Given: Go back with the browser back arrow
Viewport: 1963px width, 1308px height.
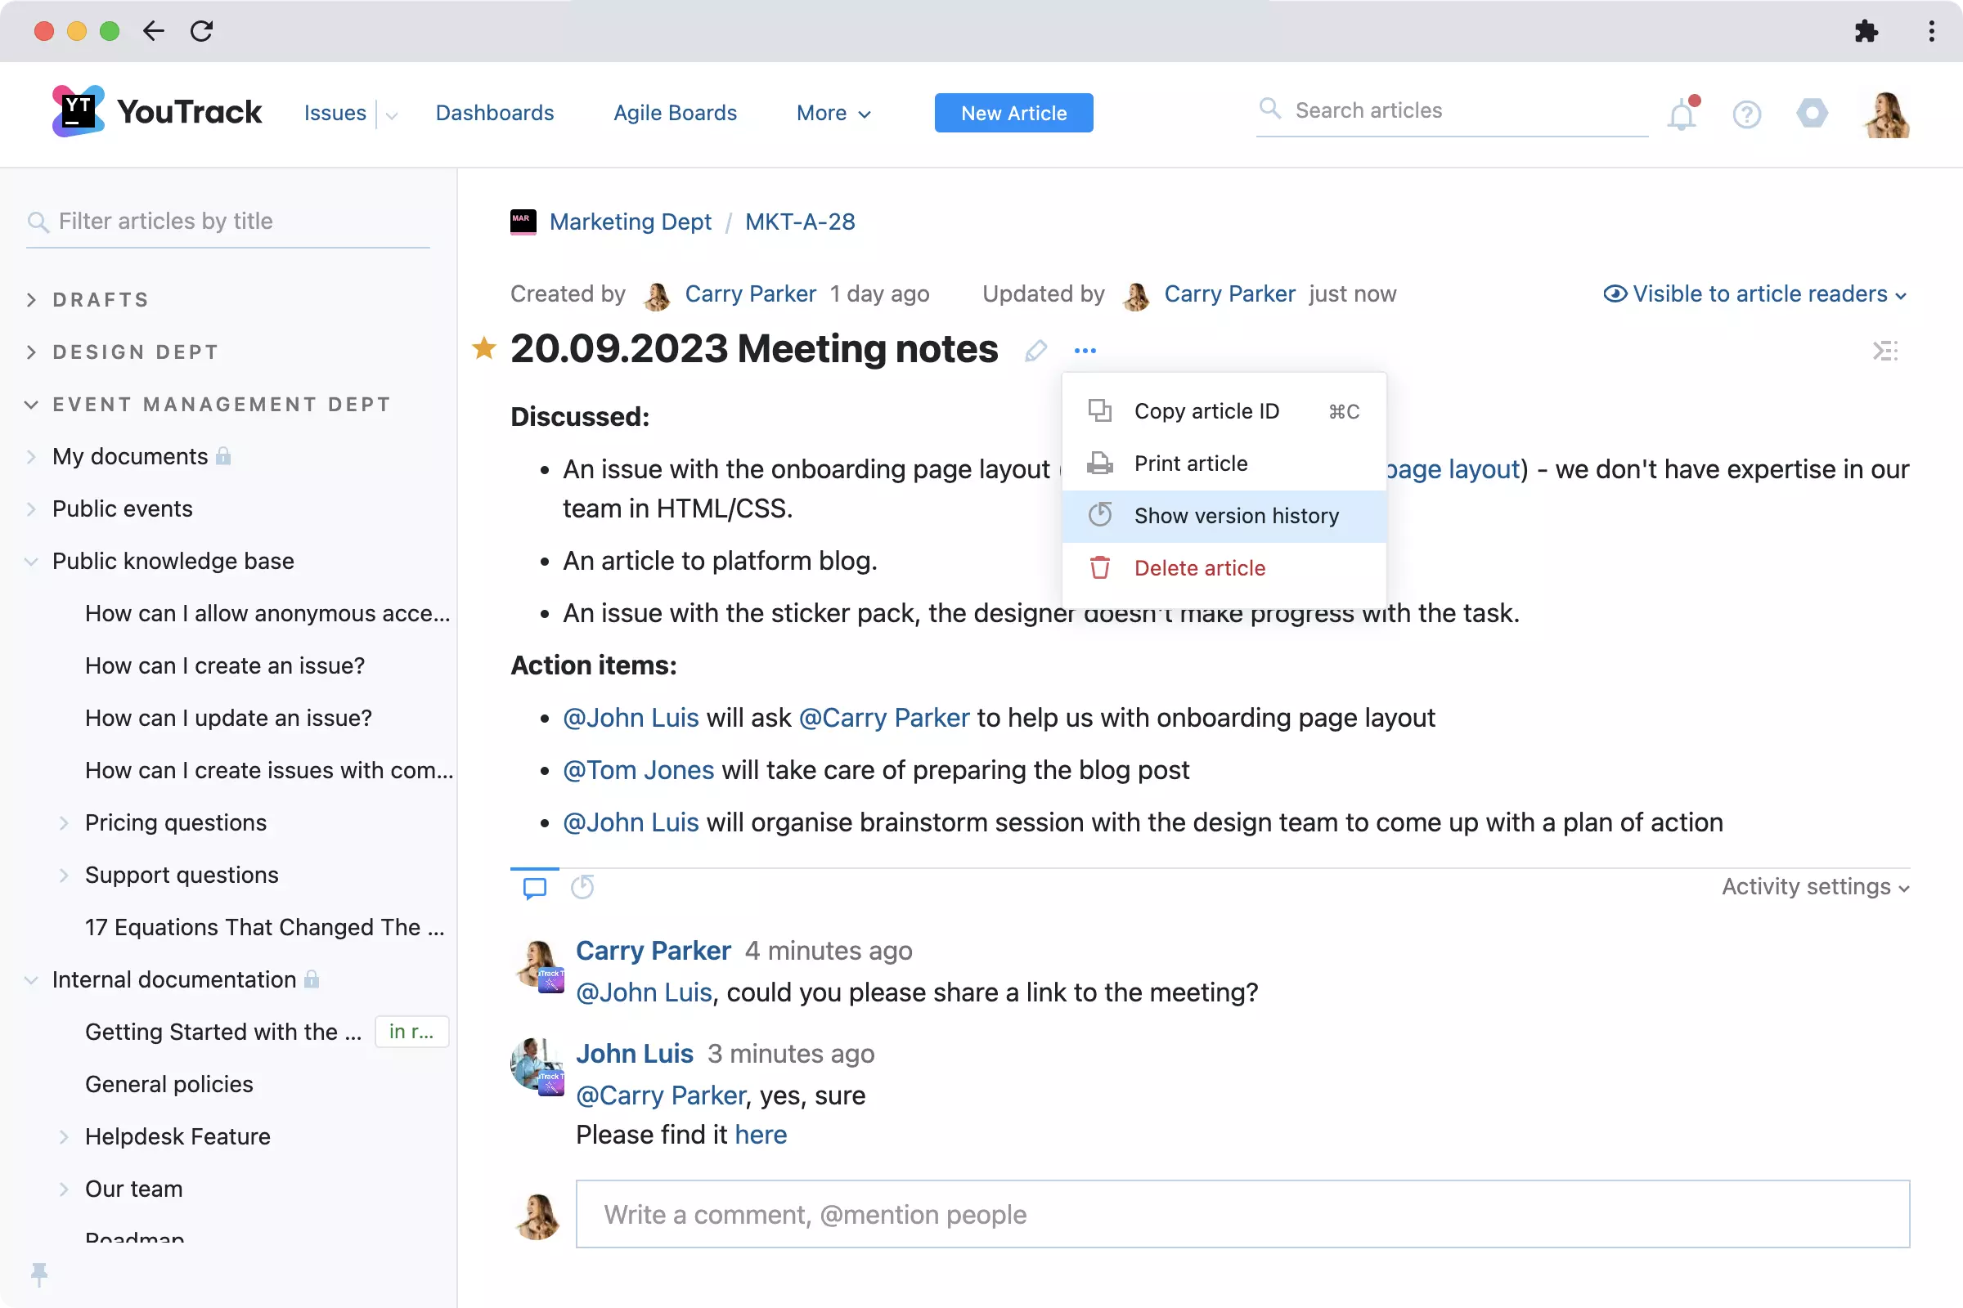Looking at the screenshot, I should [x=154, y=31].
